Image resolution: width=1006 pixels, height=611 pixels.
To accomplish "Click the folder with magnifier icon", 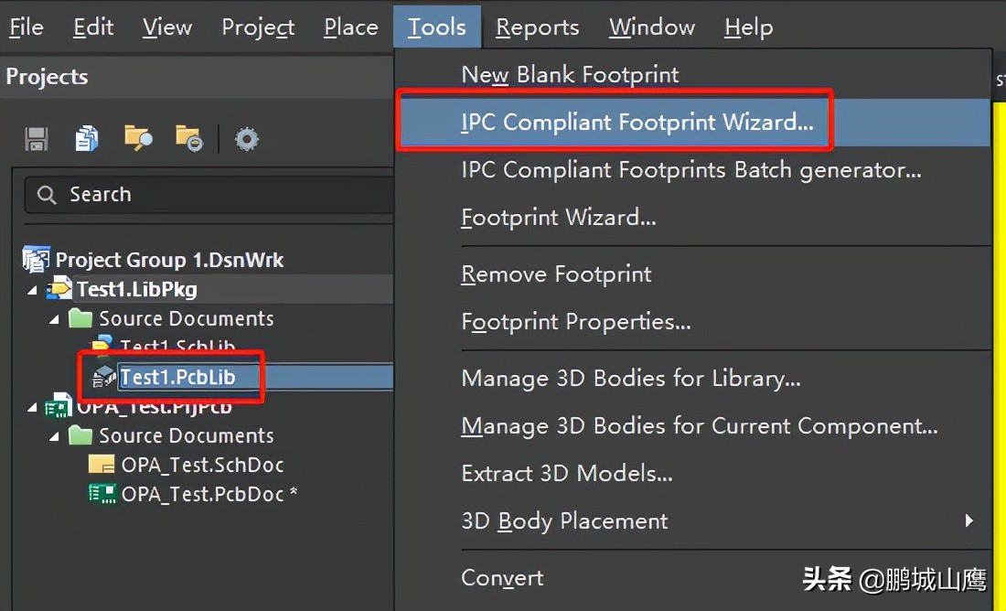I will 138,138.
